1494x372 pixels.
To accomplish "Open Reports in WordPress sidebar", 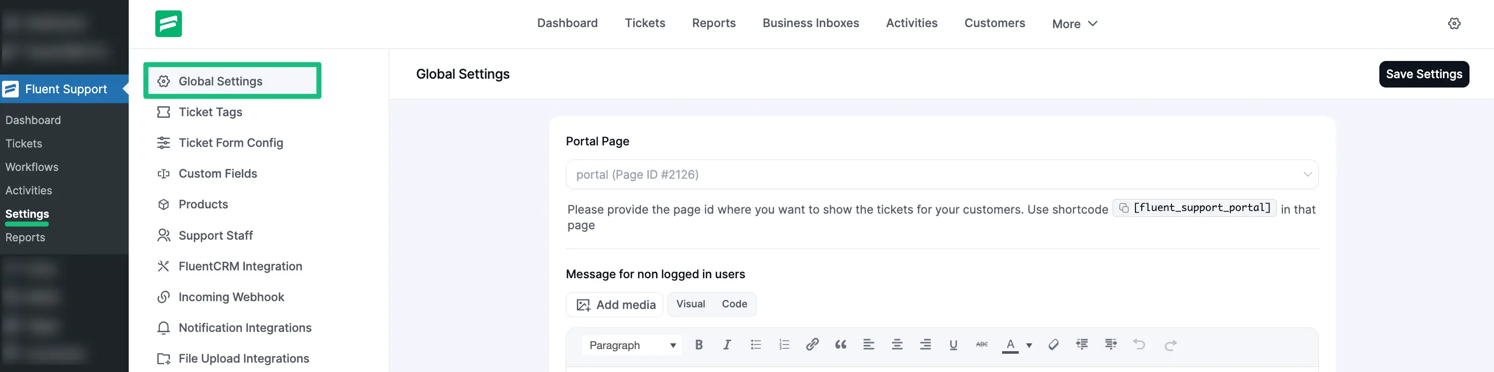I will pyautogui.click(x=25, y=238).
